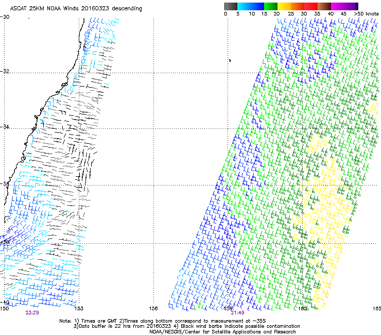The width and height of the screenshot is (381, 335).
Task: Click the -32 latitude axis label
Action: pyautogui.click(x=5, y=71)
